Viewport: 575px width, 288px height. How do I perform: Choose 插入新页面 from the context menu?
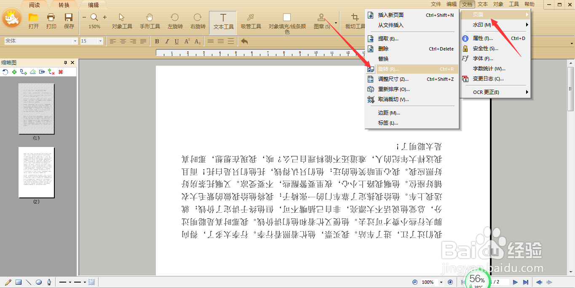click(392, 15)
